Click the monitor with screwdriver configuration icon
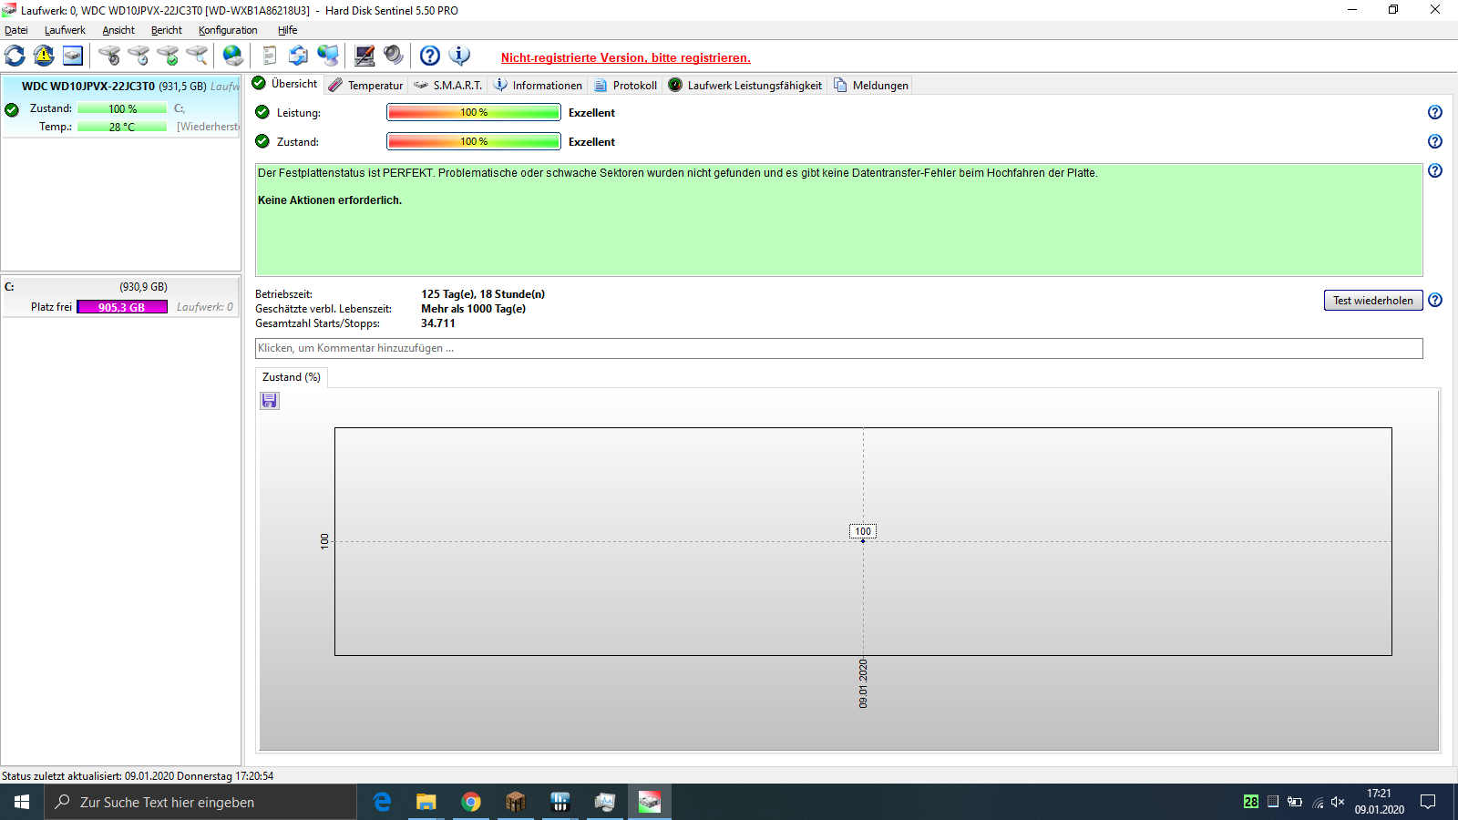Screen dimensions: 1458x820 point(364,56)
